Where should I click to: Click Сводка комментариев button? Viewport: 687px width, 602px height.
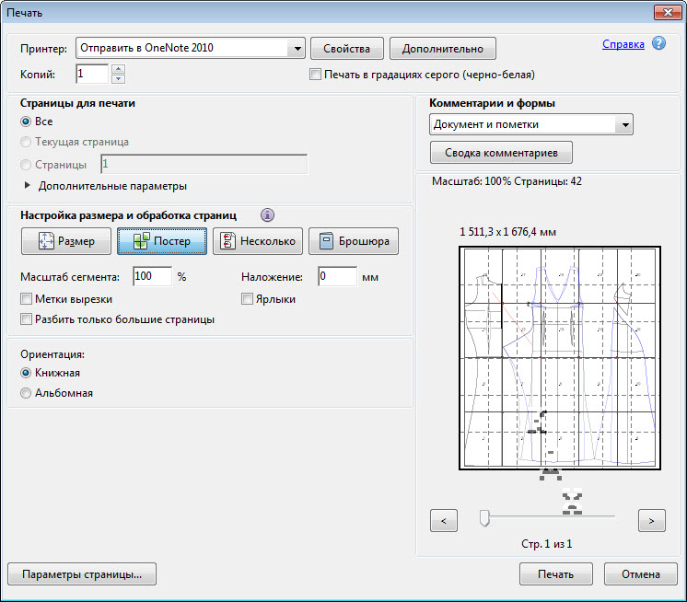coord(501,153)
